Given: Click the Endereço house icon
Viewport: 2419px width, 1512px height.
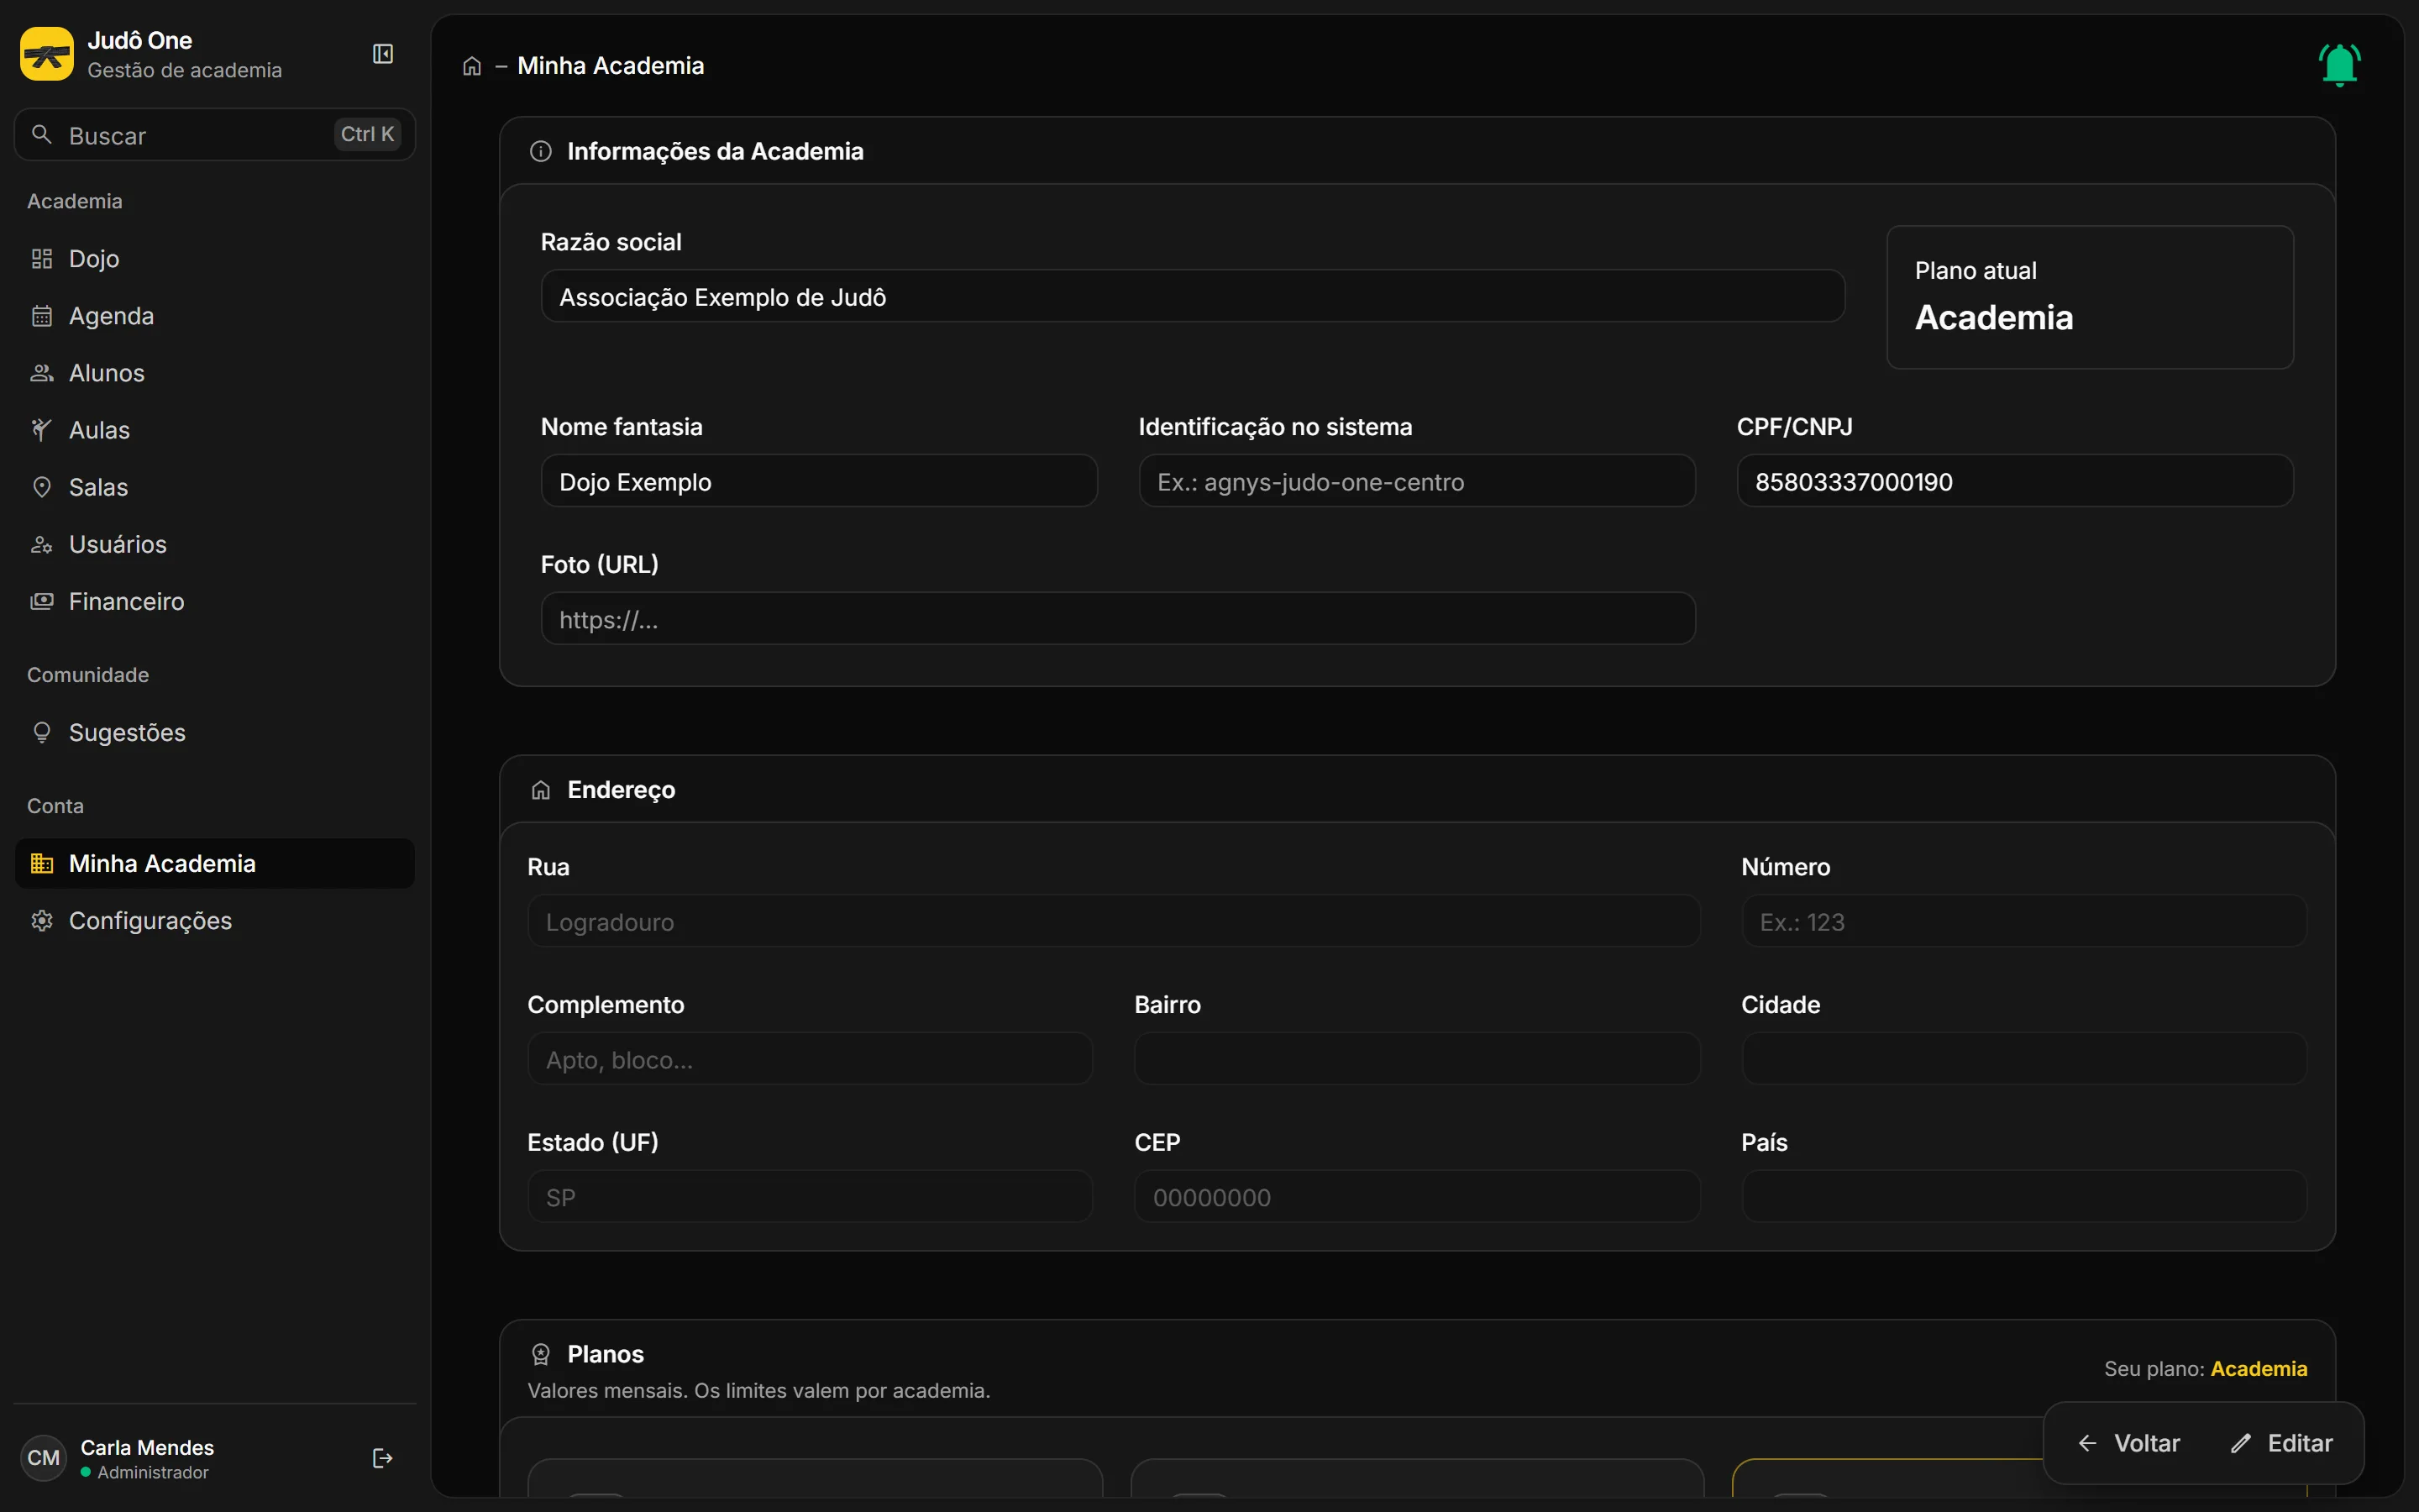Looking at the screenshot, I should [x=541, y=790].
